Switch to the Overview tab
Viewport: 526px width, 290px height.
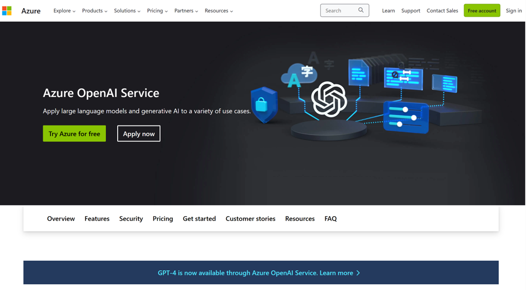click(61, 219)
